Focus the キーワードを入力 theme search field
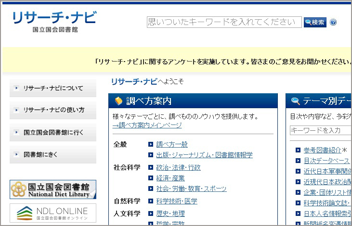This screenshot has width=352, height=226. tap(321, 130)
